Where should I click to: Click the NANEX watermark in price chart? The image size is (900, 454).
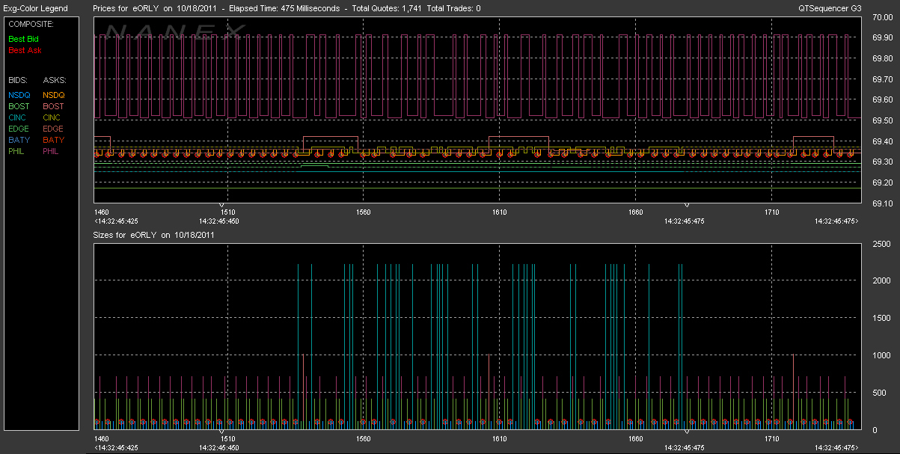coord(174,31)
